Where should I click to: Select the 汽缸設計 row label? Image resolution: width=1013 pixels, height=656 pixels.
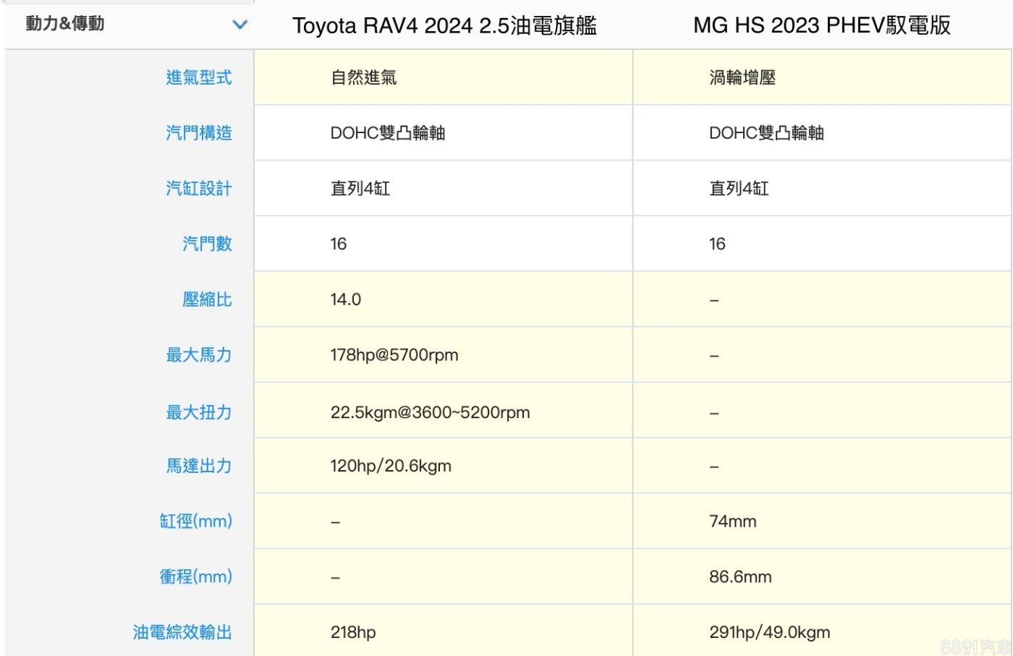[198, 189]
